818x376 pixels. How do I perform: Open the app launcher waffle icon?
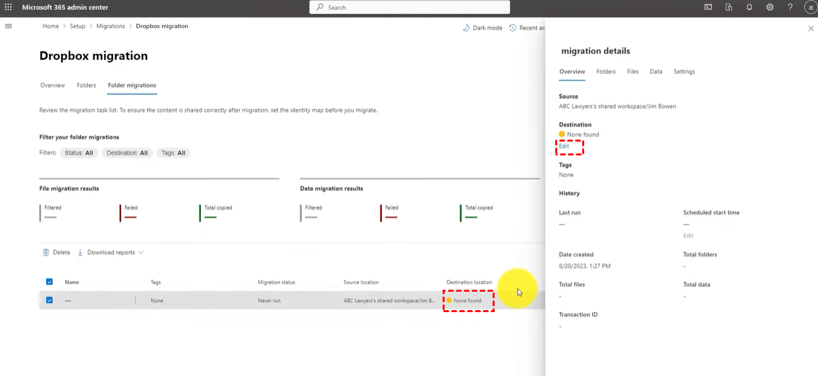click(9, 7)
